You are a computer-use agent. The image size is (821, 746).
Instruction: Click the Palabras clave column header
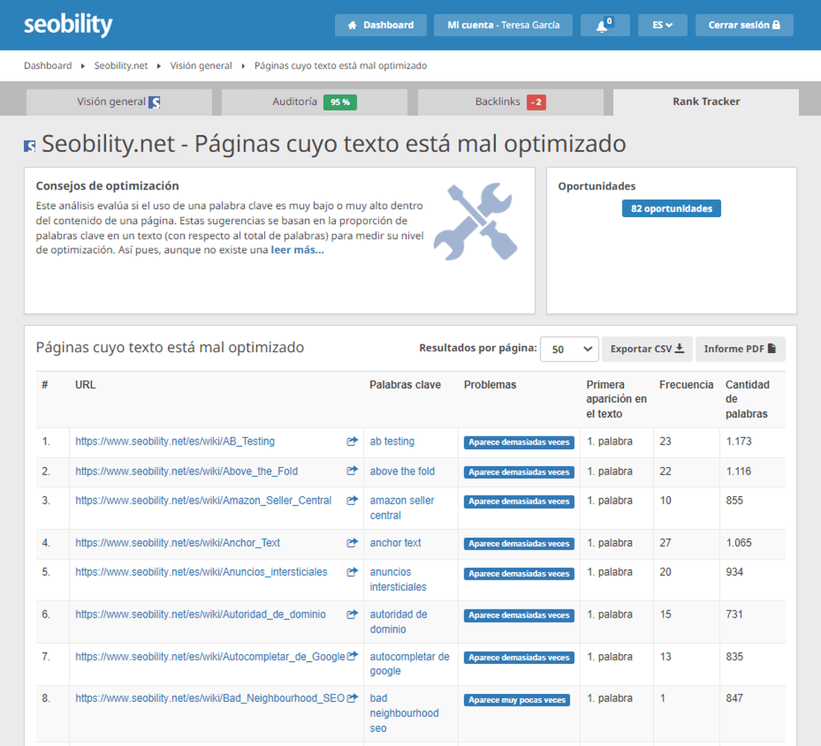pos(405,385)
